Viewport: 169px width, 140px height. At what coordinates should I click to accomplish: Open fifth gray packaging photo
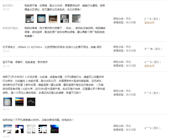pos(76,19)
